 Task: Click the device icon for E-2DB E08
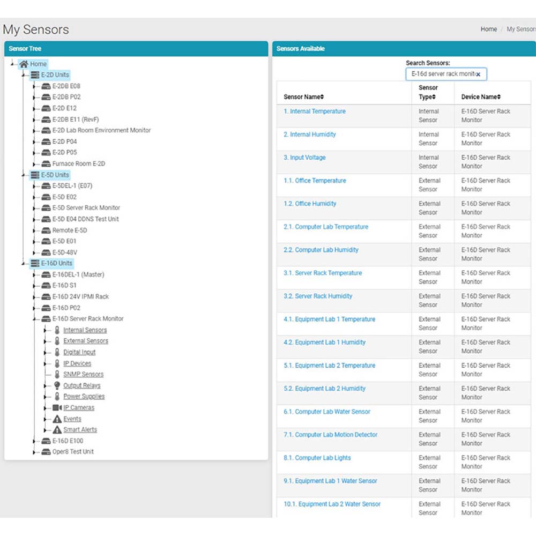[46, 86]
